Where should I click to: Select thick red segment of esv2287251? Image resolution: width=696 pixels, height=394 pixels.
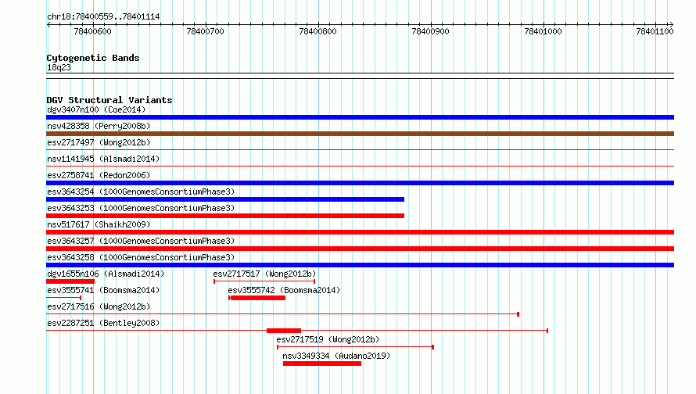tap(284, 331)
